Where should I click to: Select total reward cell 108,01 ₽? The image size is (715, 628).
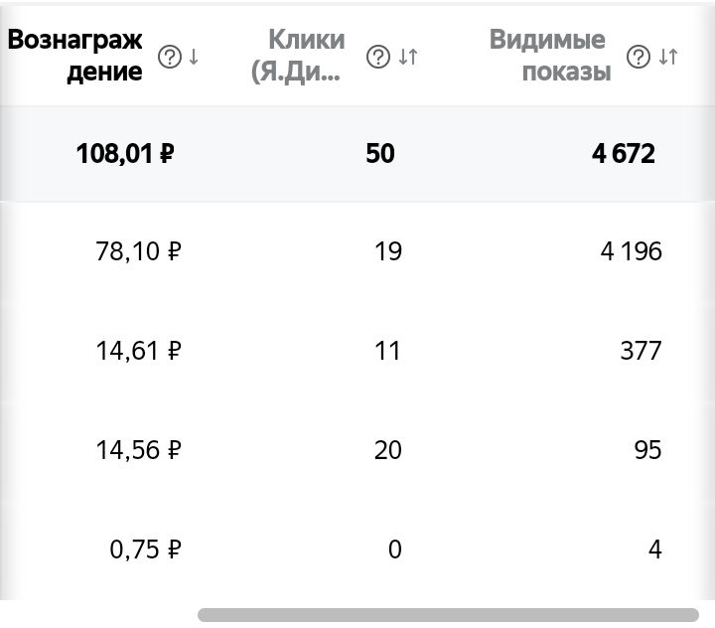coord(125,153)
